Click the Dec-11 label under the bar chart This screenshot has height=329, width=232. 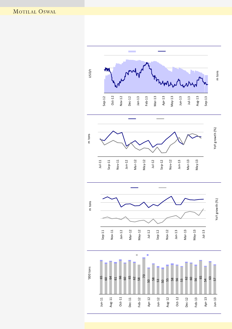coord(130,301)
